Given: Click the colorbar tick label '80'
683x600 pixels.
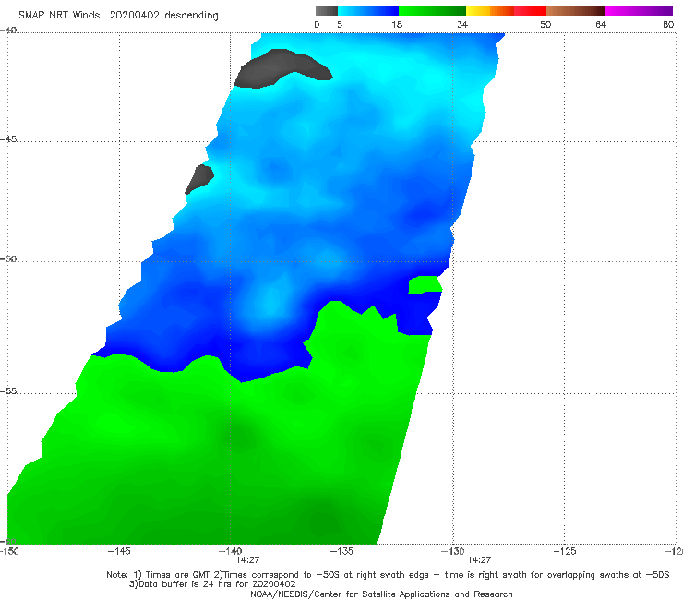Looking at the screenshot, I should (668, 25).
